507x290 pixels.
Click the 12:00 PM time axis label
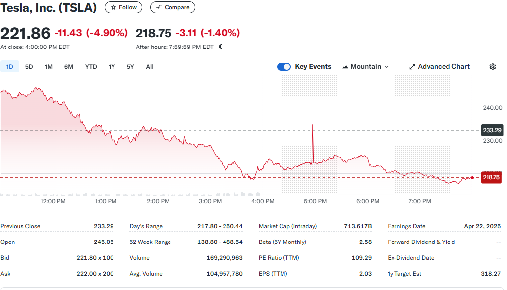point(53,201)
